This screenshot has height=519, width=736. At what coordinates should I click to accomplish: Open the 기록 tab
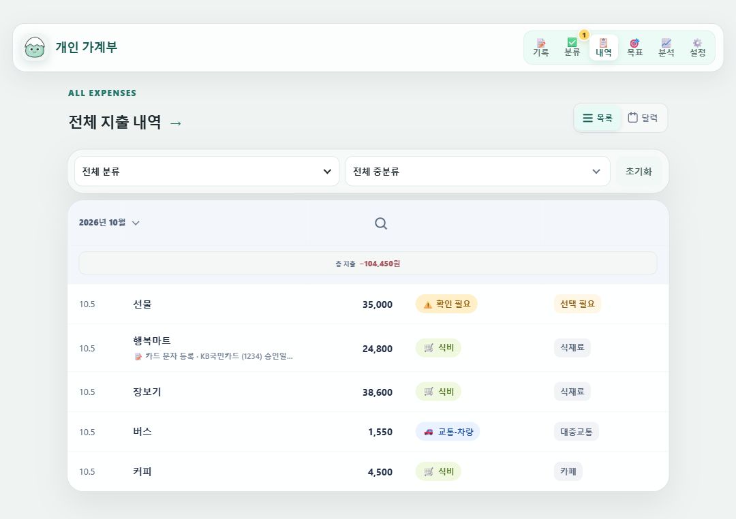click(540, 48)
